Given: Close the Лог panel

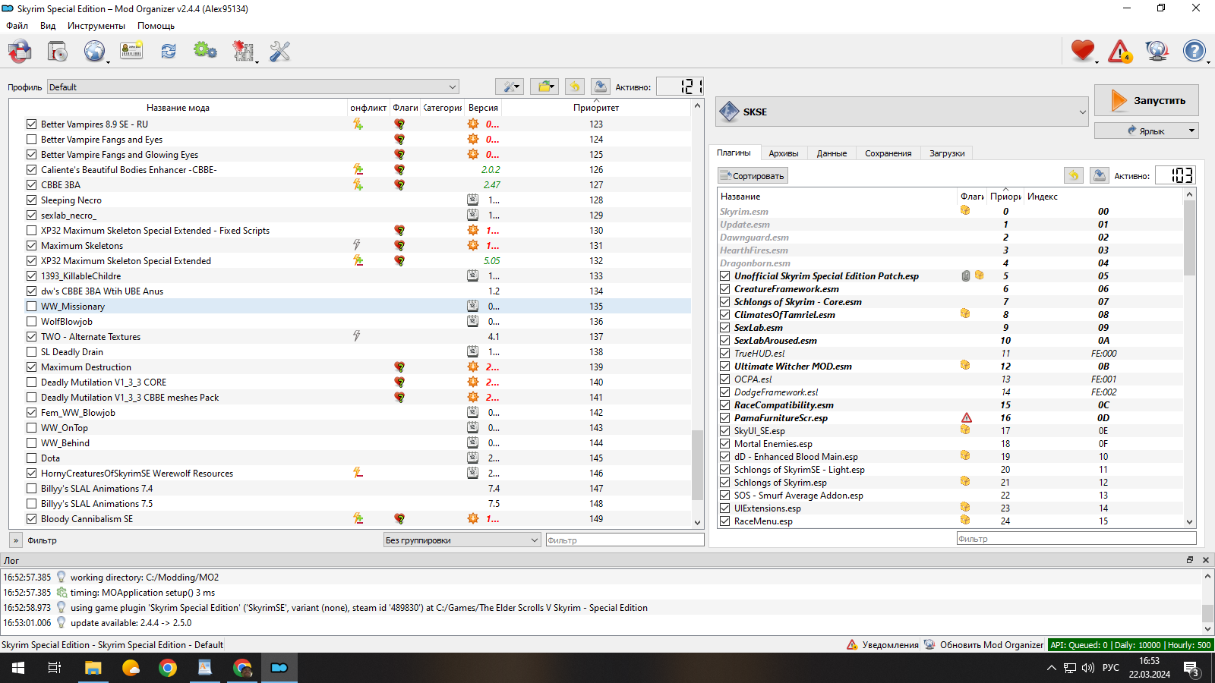Looking at the screenshot, I should pyautogui.click(x=1206, y=560).
